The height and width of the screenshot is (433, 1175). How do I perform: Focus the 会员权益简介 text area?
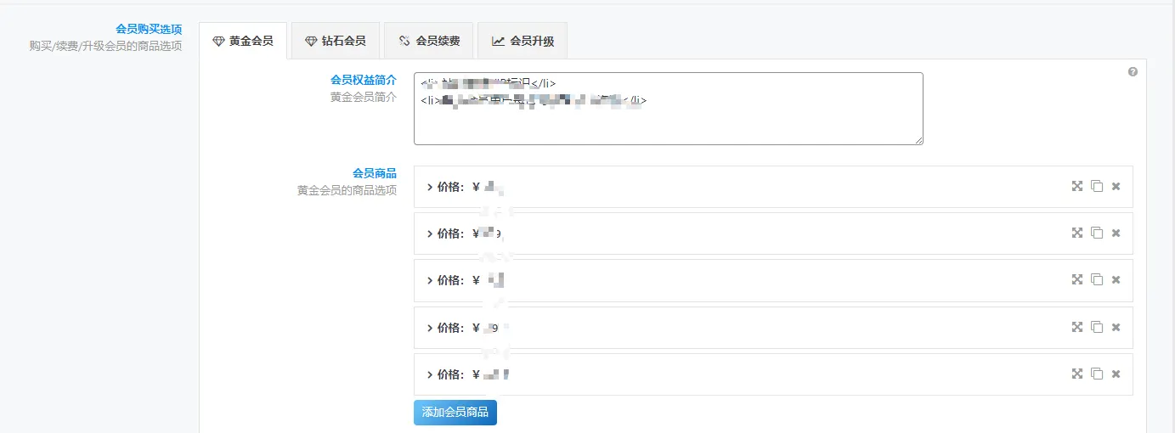pyautogui.click(x=669, y=109)
